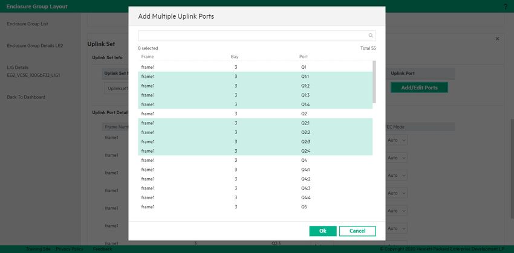Go to Enclosure Group List
514x253 pixels.
35,24
